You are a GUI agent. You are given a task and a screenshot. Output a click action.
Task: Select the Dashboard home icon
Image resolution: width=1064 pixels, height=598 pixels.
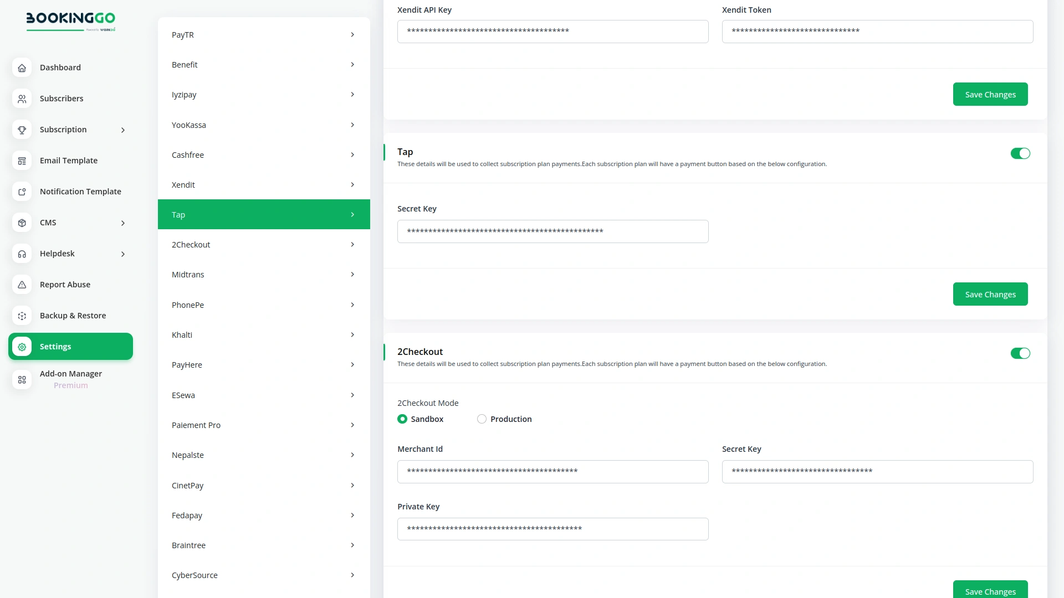22,68
